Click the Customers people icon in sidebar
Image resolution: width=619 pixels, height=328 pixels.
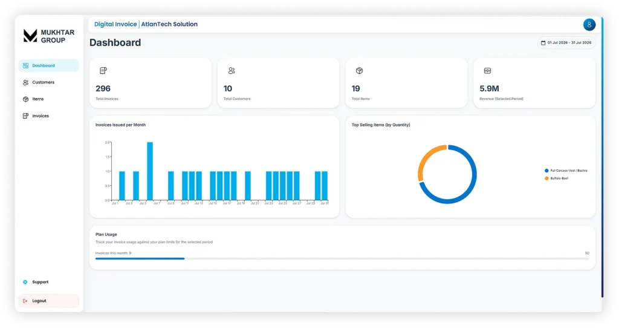coord(25,82)
